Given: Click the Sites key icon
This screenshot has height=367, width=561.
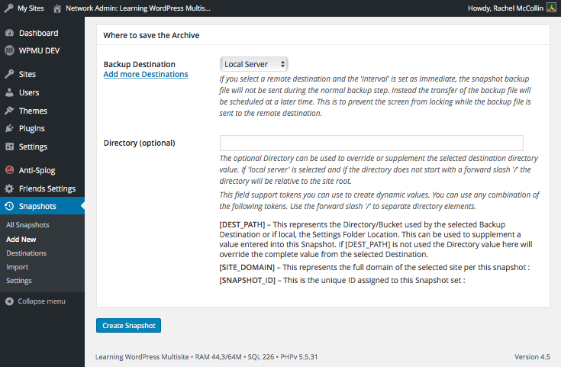Looking at the screenshot, I should click(9, 75).
